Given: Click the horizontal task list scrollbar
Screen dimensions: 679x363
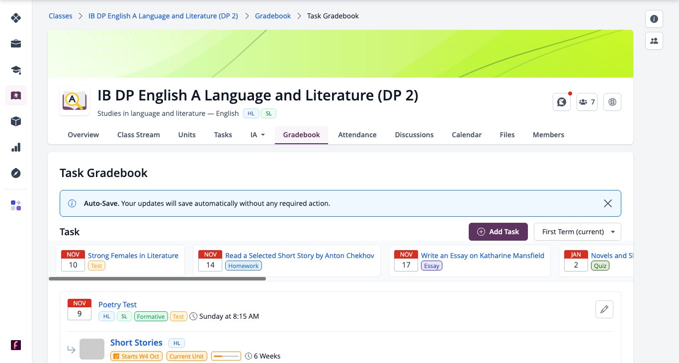Looking at the screenshot, I should (157, 279).
